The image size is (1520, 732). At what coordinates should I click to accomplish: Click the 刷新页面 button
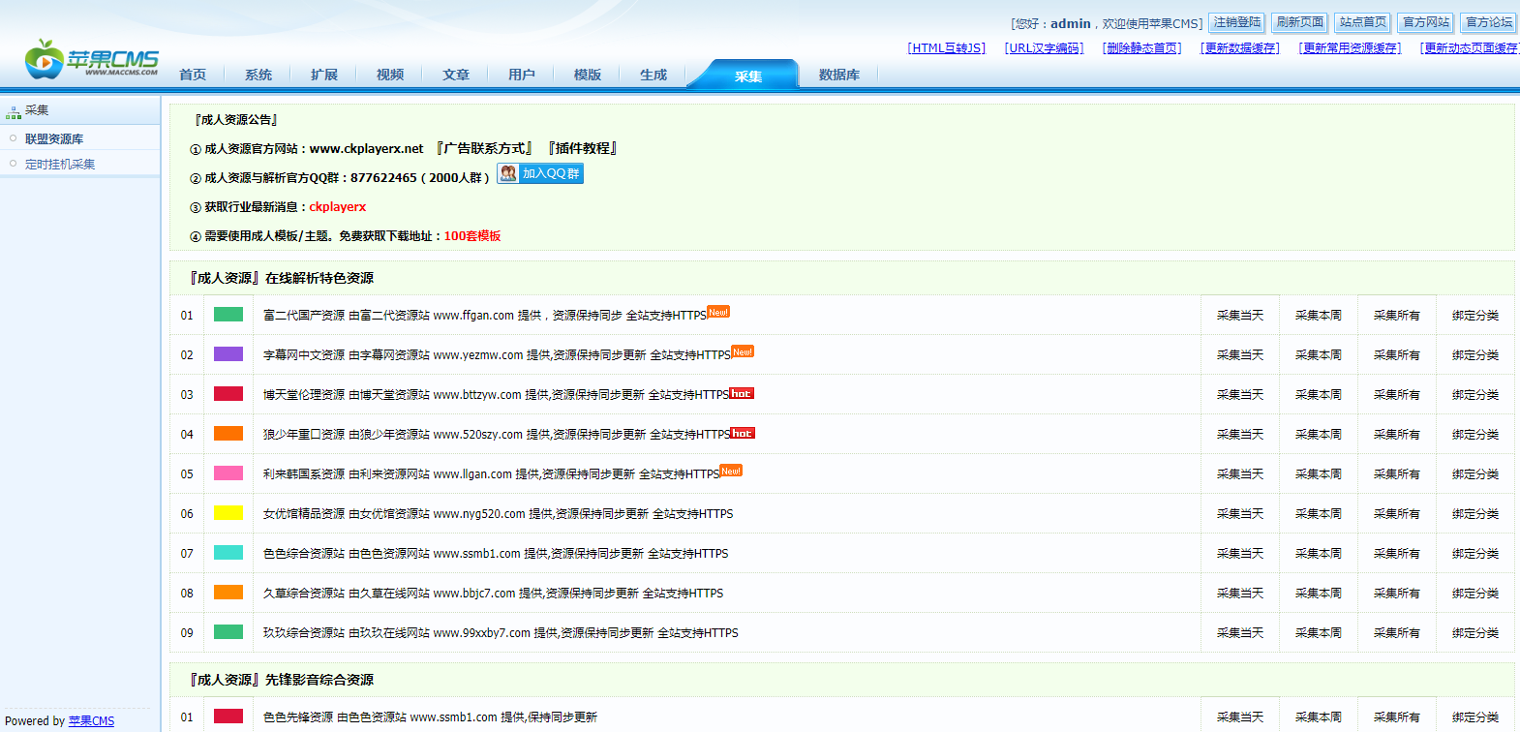tap(1299, 22)
